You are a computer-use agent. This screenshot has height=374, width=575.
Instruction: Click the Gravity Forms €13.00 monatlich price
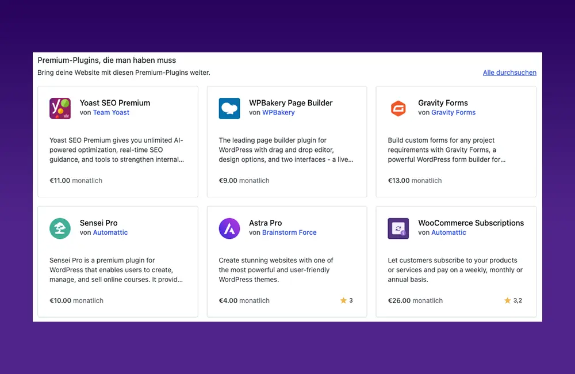[x=415, y=181]
